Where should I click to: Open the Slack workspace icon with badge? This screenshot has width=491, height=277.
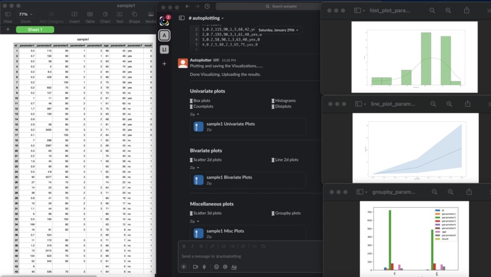[164, 21]
